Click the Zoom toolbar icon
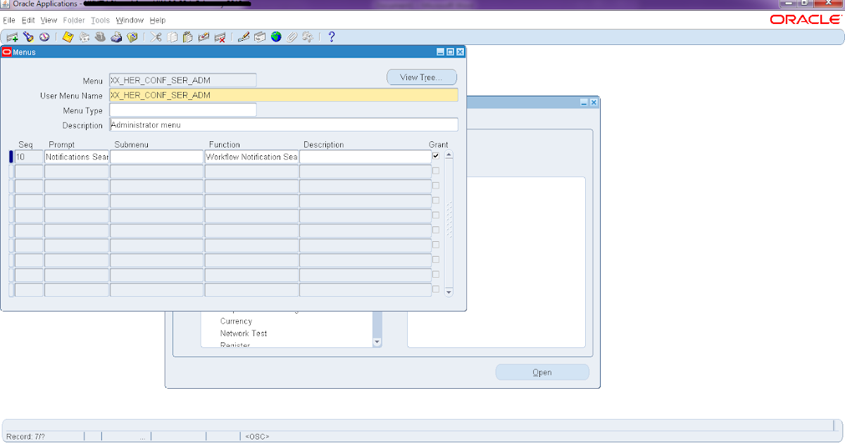Image resolution: width=845 pixels, height=443 pixels. pyautogui.click(x=260, y=37)
